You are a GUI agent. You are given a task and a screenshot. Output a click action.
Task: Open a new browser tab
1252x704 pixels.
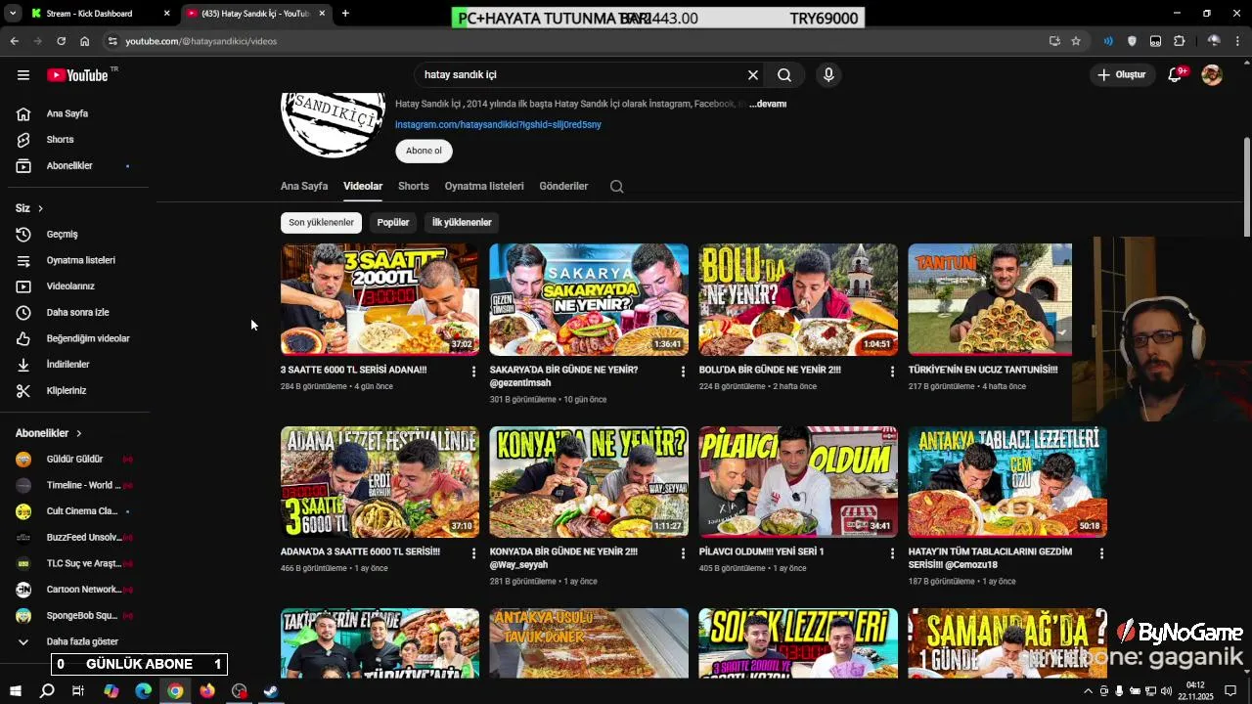coord(345,14)
